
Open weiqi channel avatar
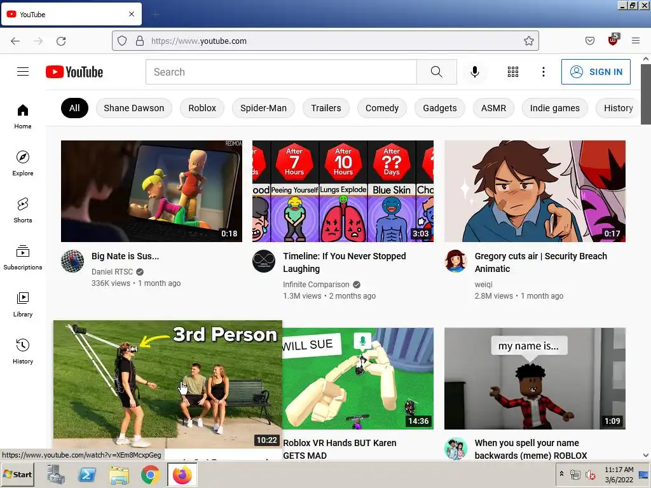coord(455,261)
